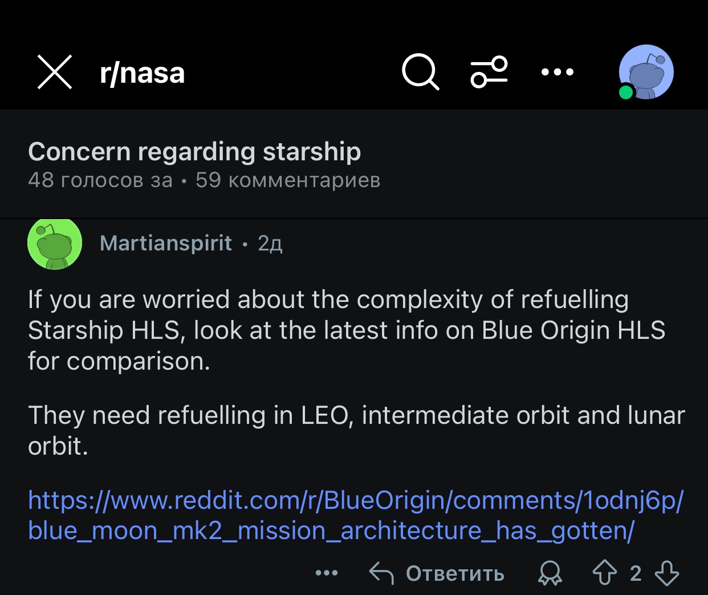Image resolution: width=708 pixels, height=595 pixels.
Task: Downvote Martianspirit's comment
Action: tap(666, 573)
